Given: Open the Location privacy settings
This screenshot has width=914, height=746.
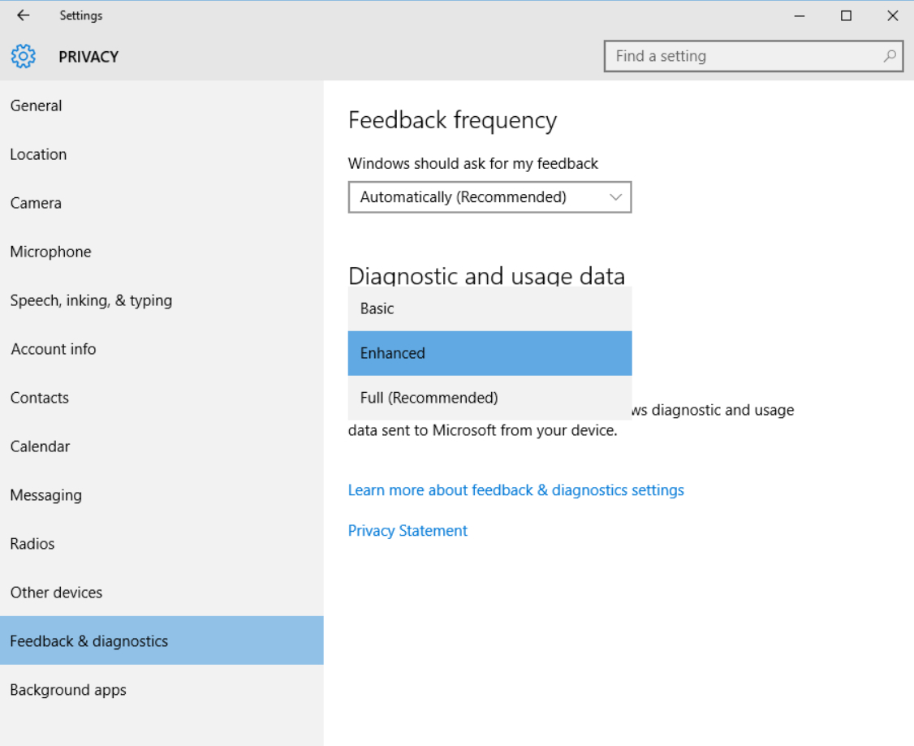Looking at the screenshot, I should pyautogui.click(x=162, y=154).
